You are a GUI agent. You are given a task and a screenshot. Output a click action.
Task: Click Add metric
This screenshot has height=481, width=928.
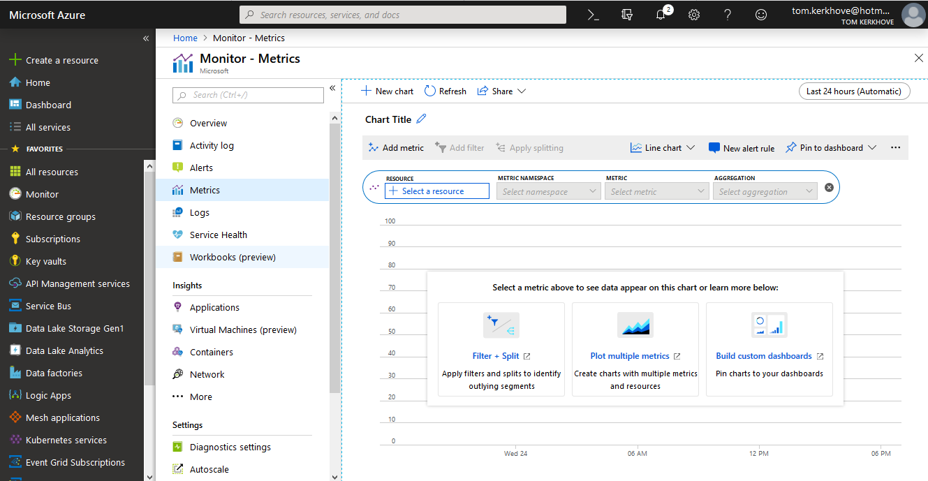tap(396, 148)
